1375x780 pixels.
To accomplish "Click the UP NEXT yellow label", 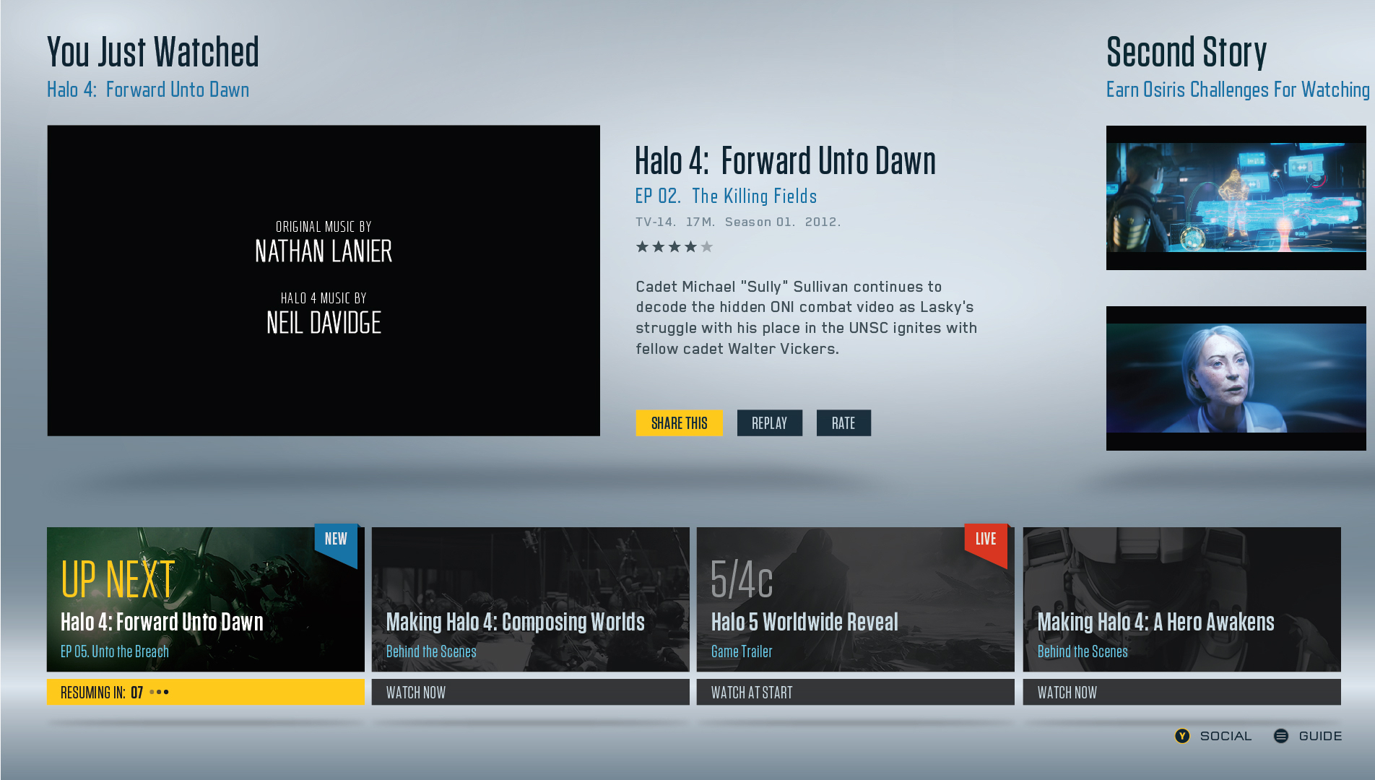I will 118,579.
